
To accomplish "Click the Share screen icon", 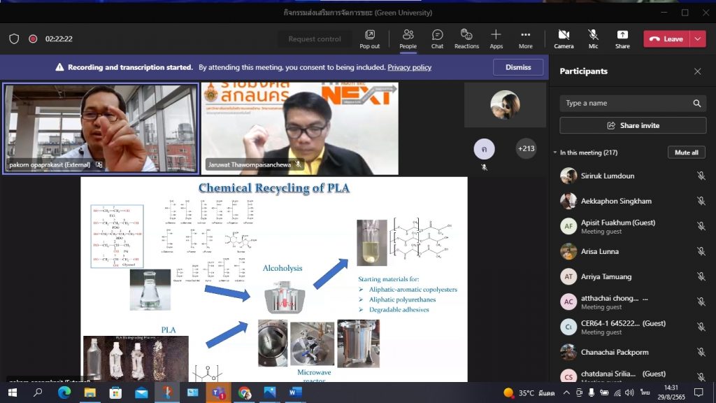I will [x=622, y=38].
